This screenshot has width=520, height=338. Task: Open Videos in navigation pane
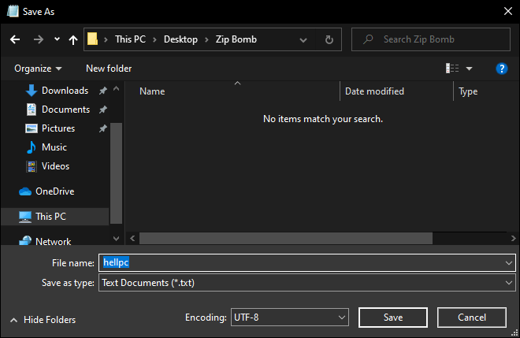pos(55,166)
